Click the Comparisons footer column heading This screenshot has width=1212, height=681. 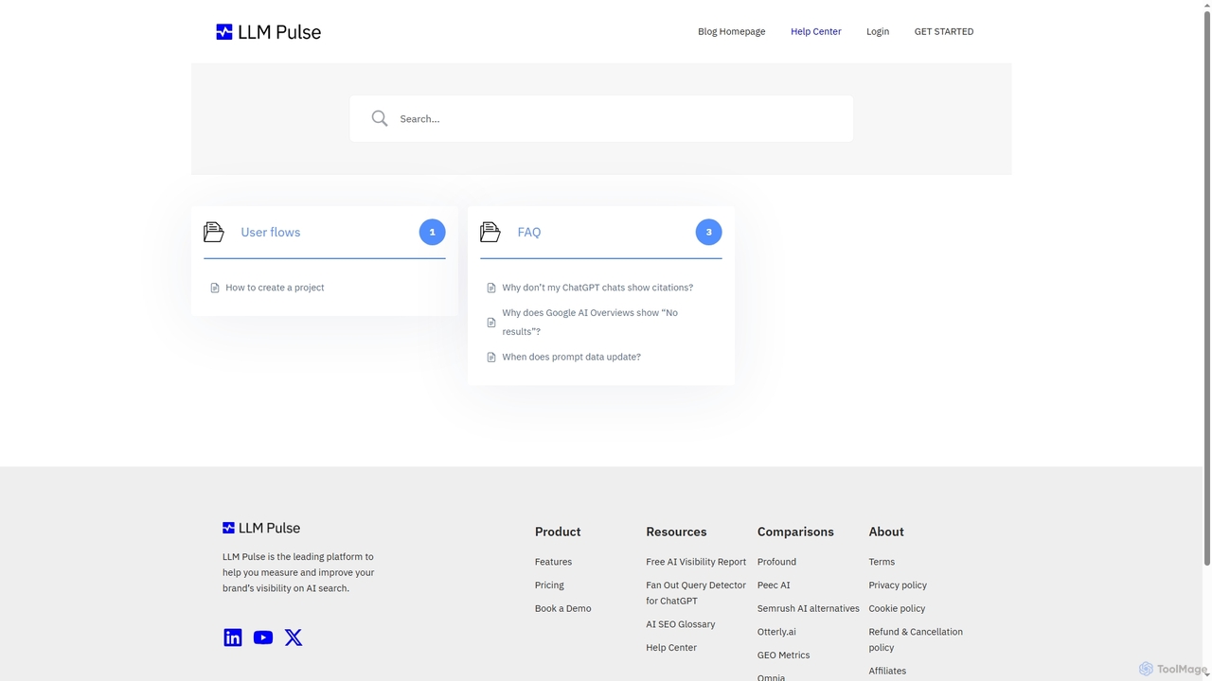795,532
